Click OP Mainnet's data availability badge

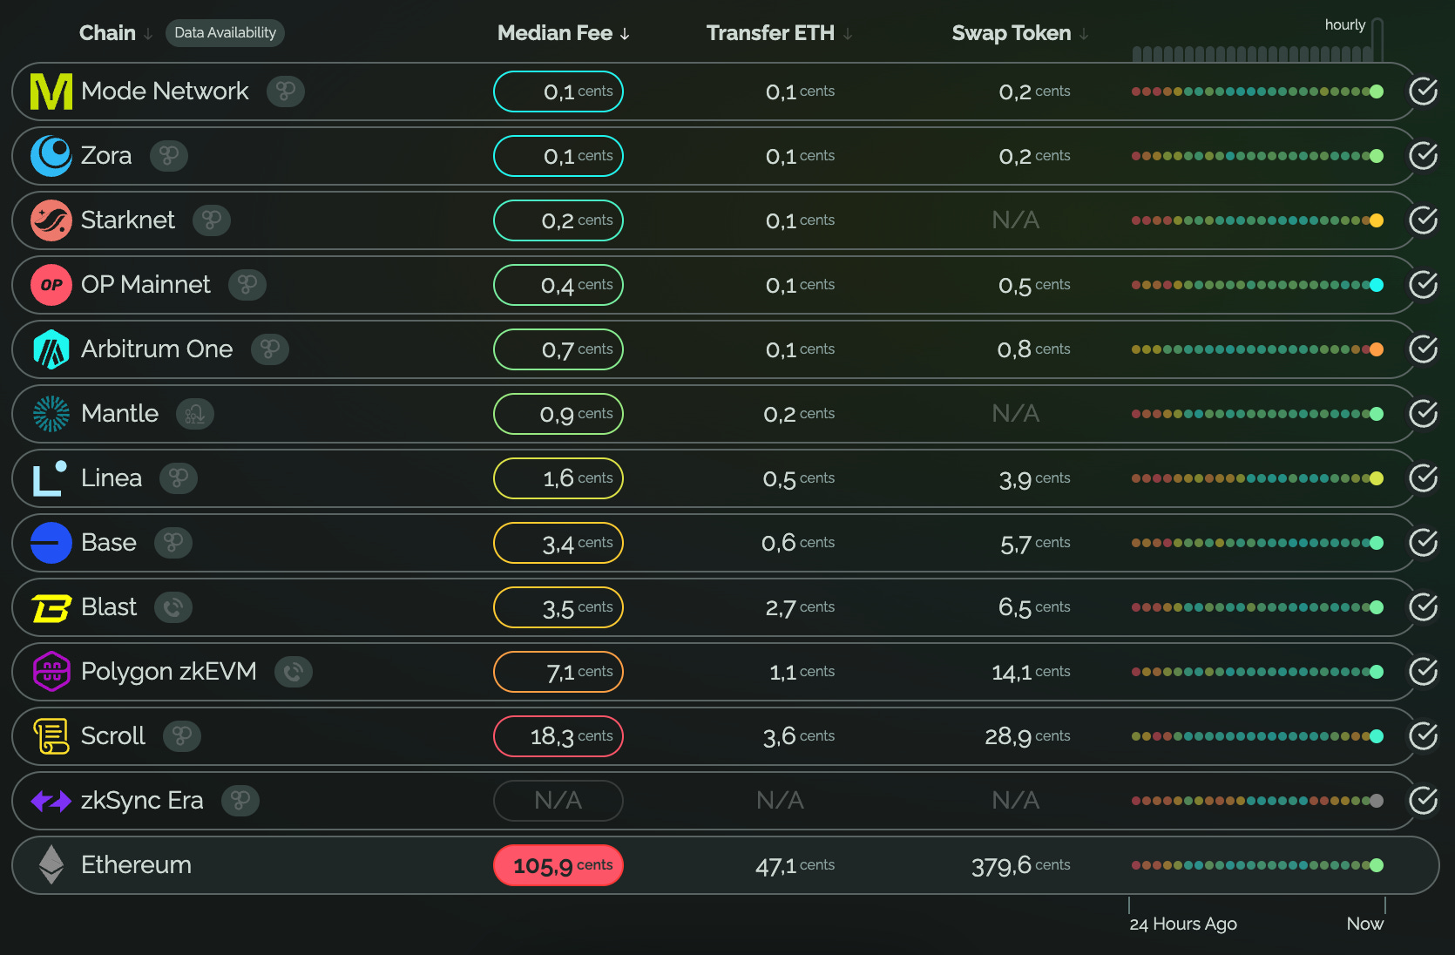click(x=247, y=285)
